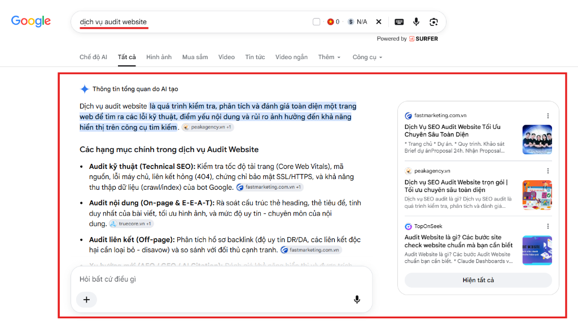This screenshot has height=321, width=578.
Task: Open fastmarketing.com.vn chip after Off-page item
Action: coord(311,250)
